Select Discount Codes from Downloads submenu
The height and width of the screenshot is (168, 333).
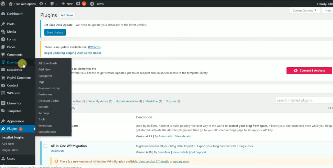click(48, 101)
